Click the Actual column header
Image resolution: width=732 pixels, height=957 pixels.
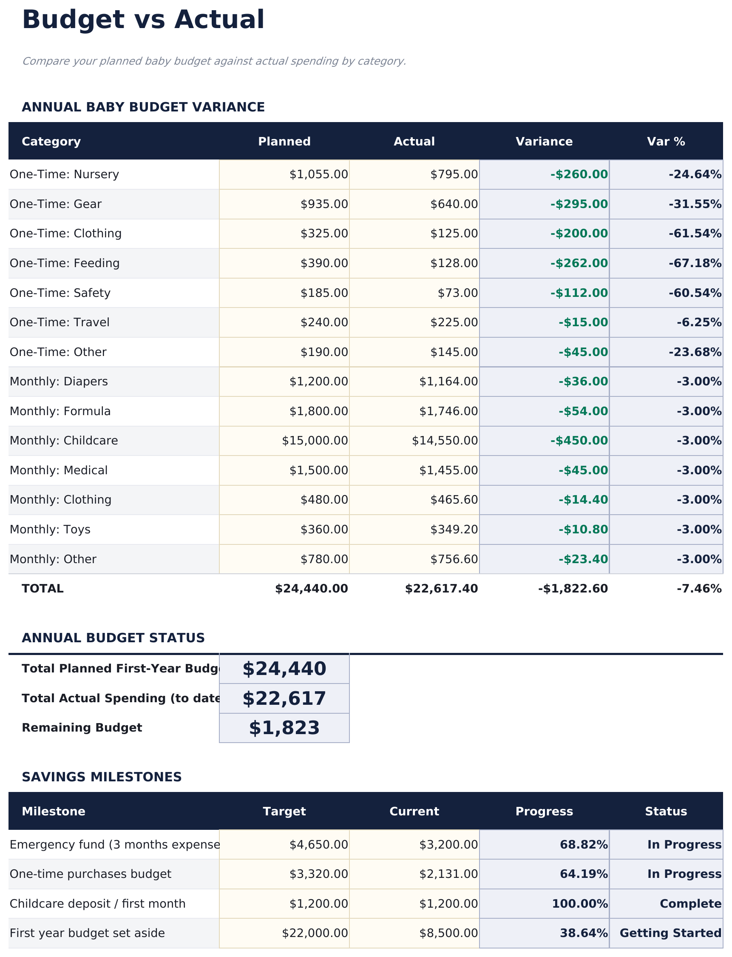click(414, 141)
